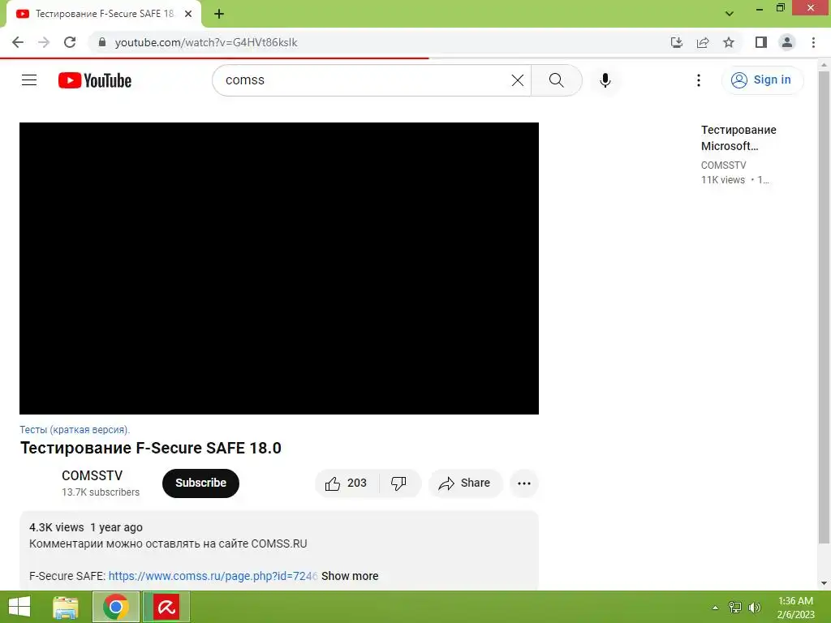Open volume control in system tray

pyautogui.click(x=754, y=608)
